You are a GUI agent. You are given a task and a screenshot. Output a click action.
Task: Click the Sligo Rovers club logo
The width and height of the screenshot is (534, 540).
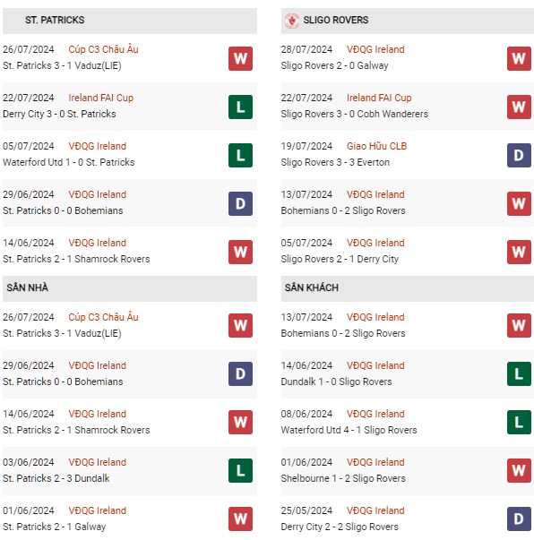pos(292,21)
